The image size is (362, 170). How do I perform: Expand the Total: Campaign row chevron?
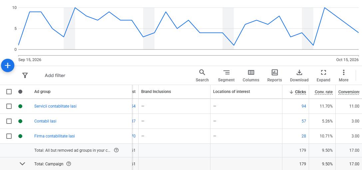pos(22,164)
